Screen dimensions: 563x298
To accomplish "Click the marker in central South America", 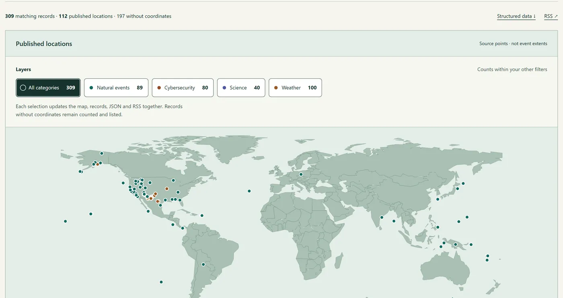I will coord(203,265).
